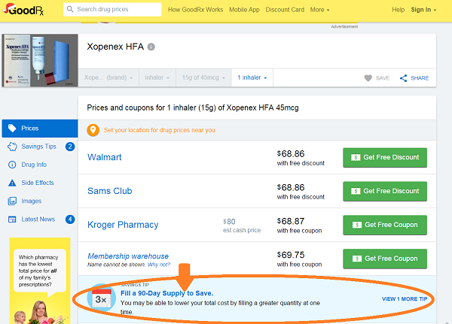The height and width of the screenshot is (324, 452).
Task: Open the Kroger Pharmacy link
Action: pyautogui.click(x=123, y=225)
